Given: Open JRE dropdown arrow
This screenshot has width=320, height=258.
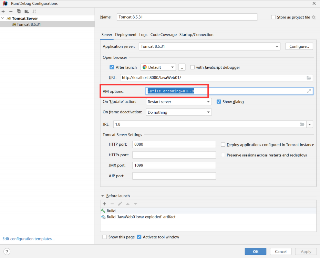Looking at the screenshot, I should tap(310, 124).
